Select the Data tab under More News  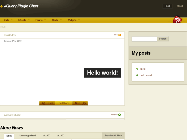coord(9,136)
